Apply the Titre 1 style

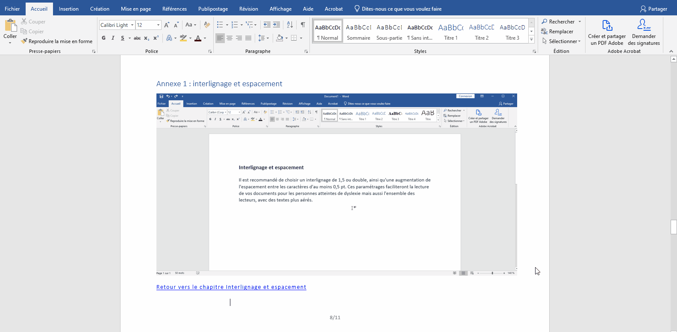(451, 31)
